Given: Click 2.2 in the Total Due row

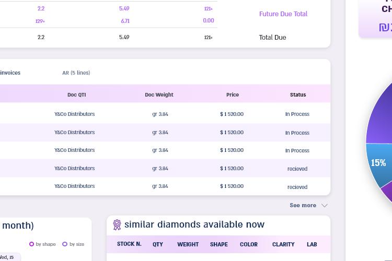Looking at the screenshot, I should 41,37.
